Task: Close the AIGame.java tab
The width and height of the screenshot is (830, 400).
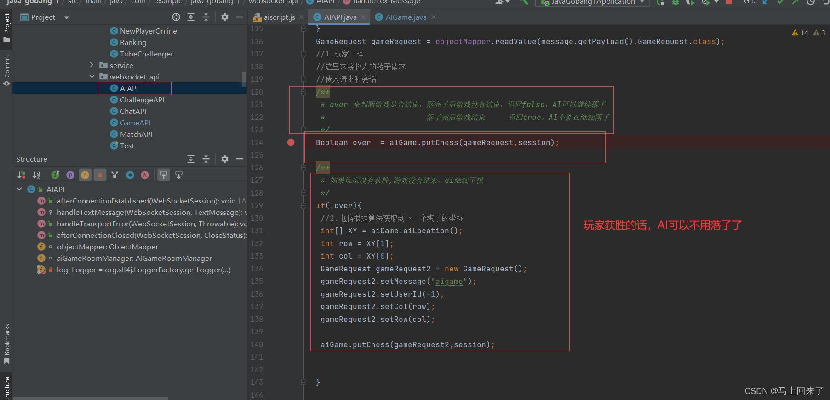Action: [x=434, y=17]
